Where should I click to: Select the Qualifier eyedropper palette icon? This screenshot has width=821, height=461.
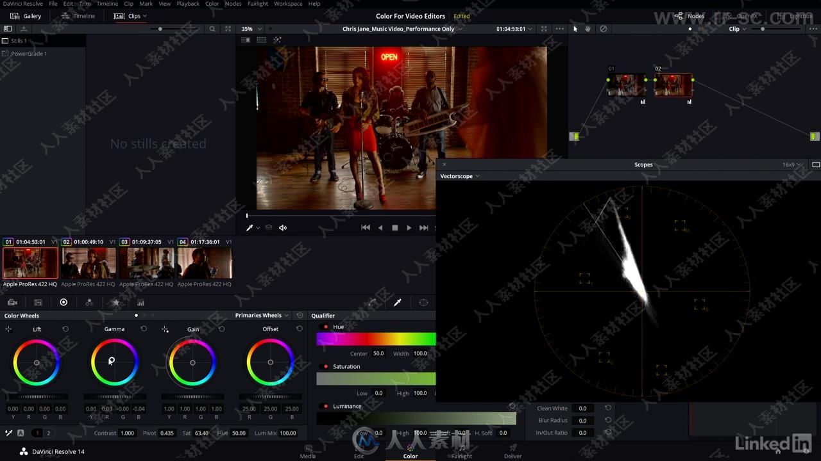398,302
